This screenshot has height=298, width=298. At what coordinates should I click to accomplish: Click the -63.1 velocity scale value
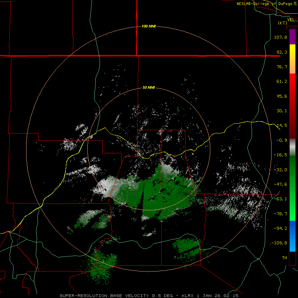[280, 199]
